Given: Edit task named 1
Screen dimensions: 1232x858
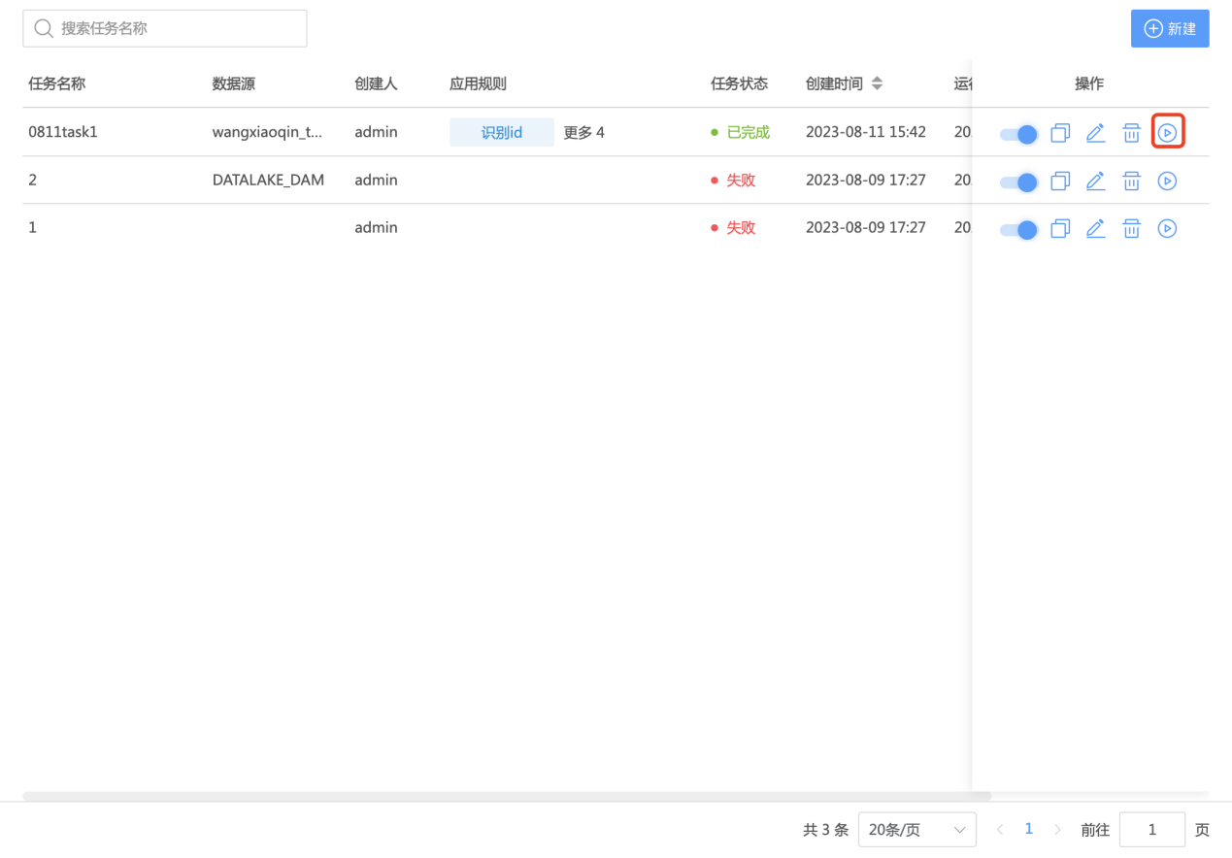Looking at the screenshot, I should pos(1095,228).
